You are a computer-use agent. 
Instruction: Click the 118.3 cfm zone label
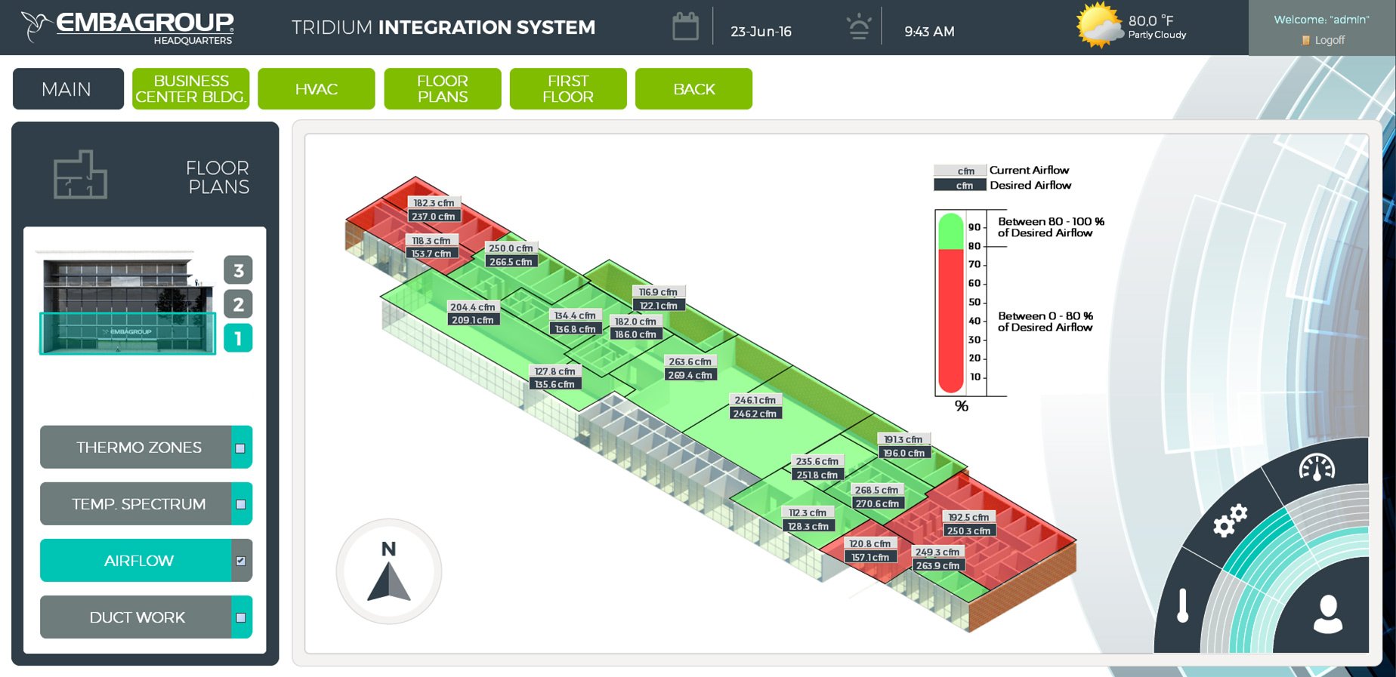coord(431,241)
